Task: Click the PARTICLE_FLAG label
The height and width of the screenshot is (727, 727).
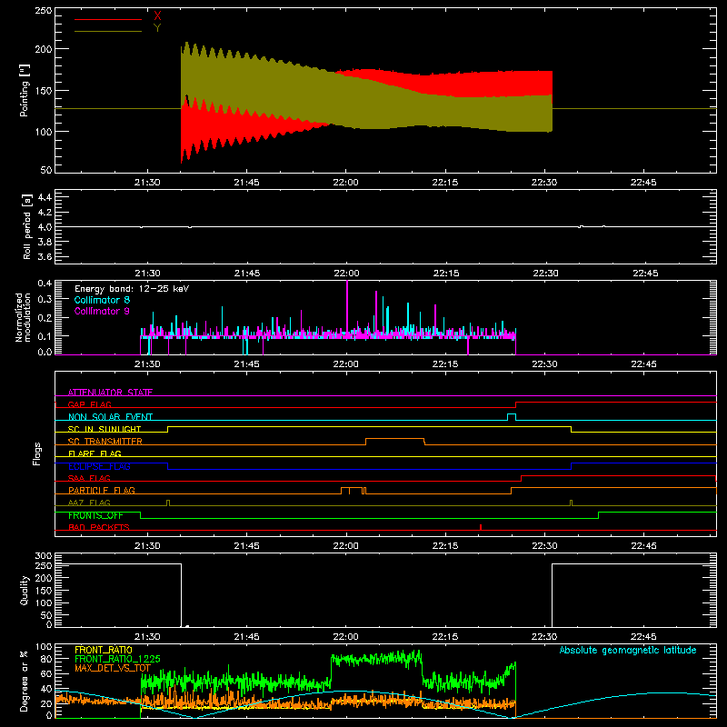Action: click(x=102, y=490)
